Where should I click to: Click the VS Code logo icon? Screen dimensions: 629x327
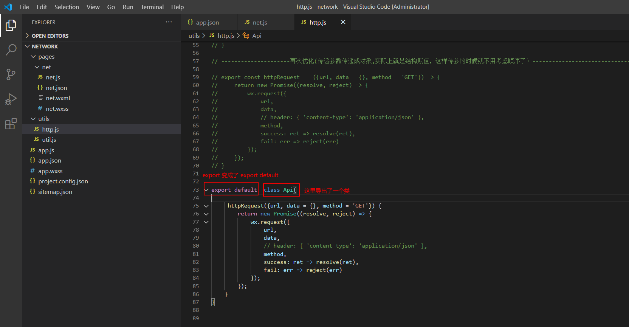[8, 7]
